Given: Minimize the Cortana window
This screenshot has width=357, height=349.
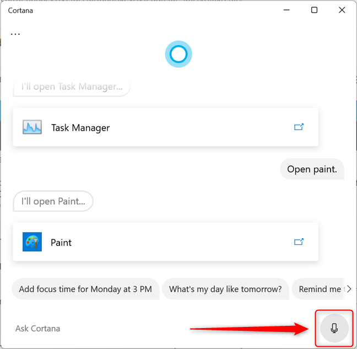Looking at the screenshot, I should (286, 10).
